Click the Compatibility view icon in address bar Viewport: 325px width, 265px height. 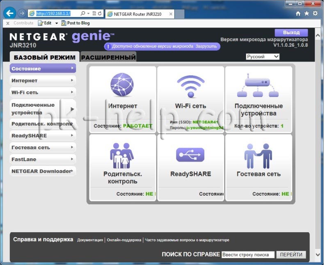tap(94, 14)
